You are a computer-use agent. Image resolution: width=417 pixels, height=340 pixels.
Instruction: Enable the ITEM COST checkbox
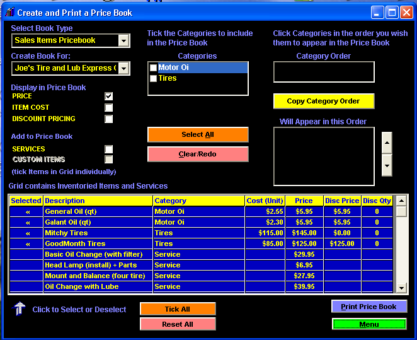(108, 108)
